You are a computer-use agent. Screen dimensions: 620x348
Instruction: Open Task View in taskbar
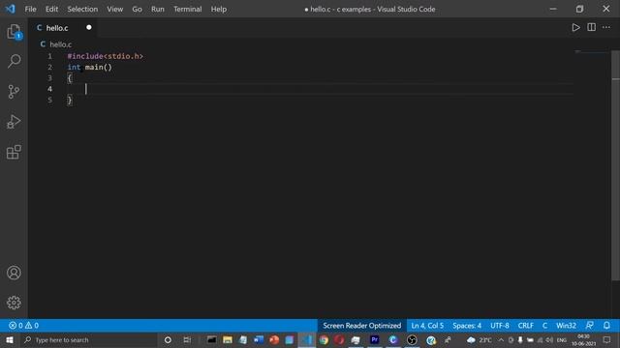pyautogui.click(x=187, y=339)
